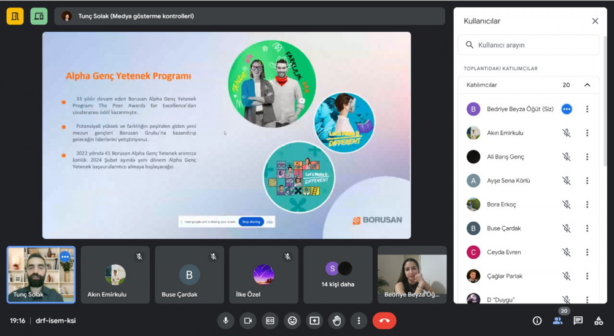Open the activities shapes icon
This screenshot has height=336, width=614.
(598, 321)
